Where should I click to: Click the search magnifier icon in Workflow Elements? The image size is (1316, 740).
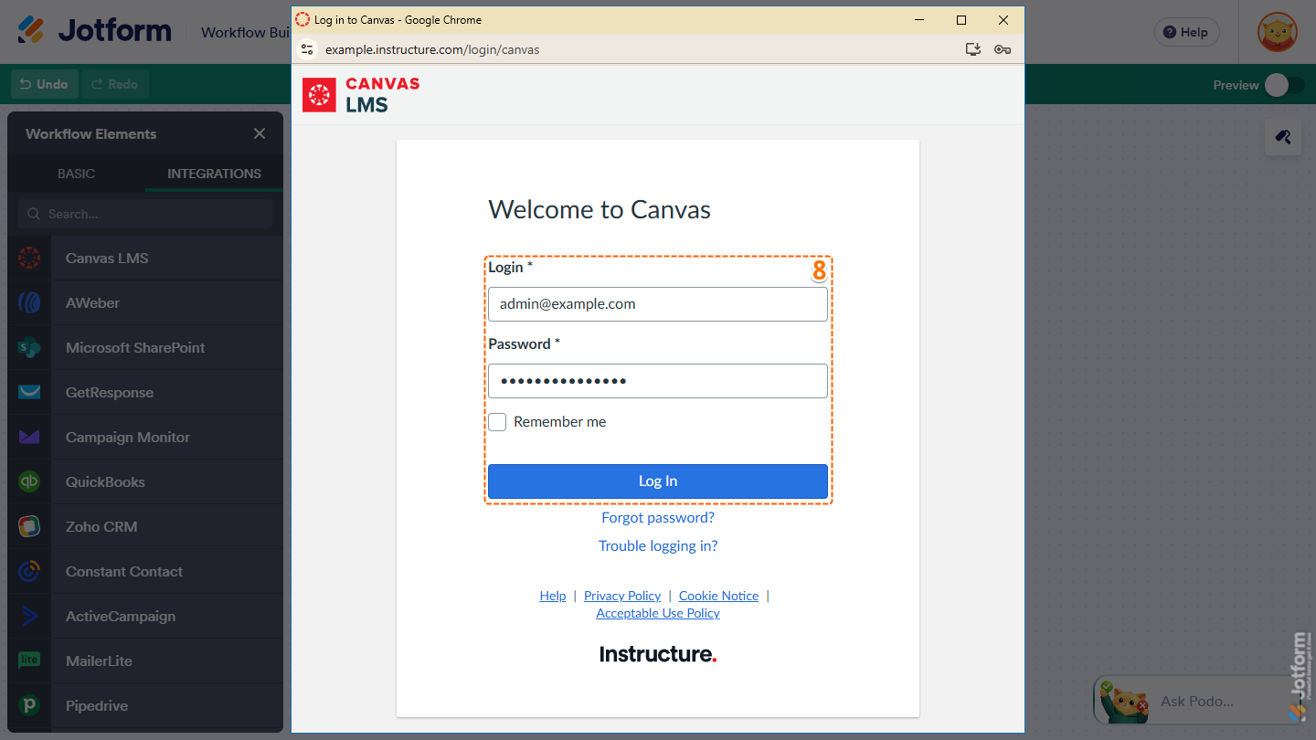[x=34, y=214]
